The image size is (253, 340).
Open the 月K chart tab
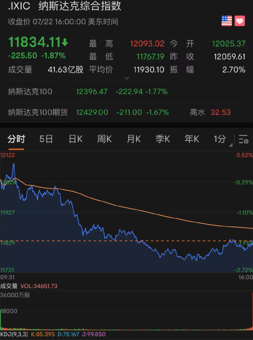pyautogui.click(x=134, y=139)
